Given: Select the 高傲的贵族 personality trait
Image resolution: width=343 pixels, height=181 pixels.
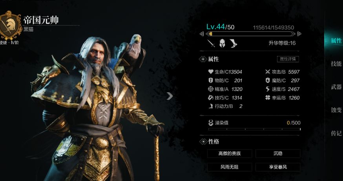Looking at the screenshot, I should pyautogui.click(x=230, y=154).
